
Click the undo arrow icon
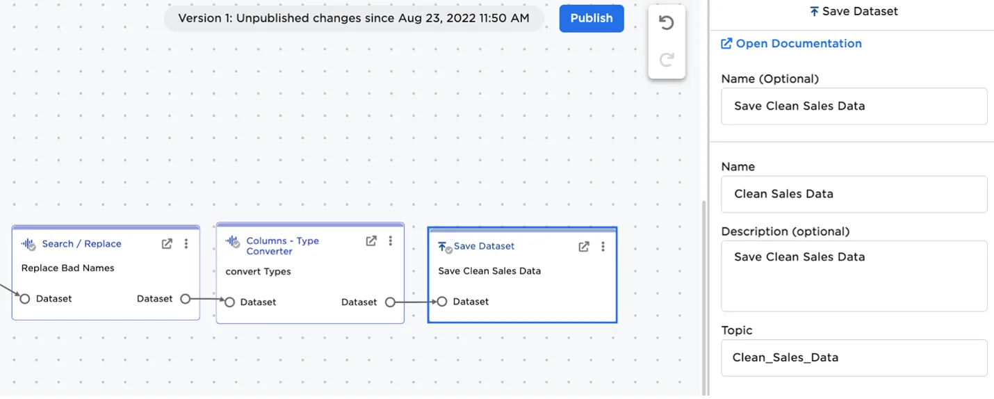click(x=666, y=24)
